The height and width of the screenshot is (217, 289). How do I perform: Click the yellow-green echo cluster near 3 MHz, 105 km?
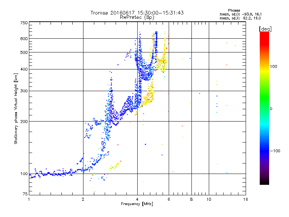click(115, 166)
